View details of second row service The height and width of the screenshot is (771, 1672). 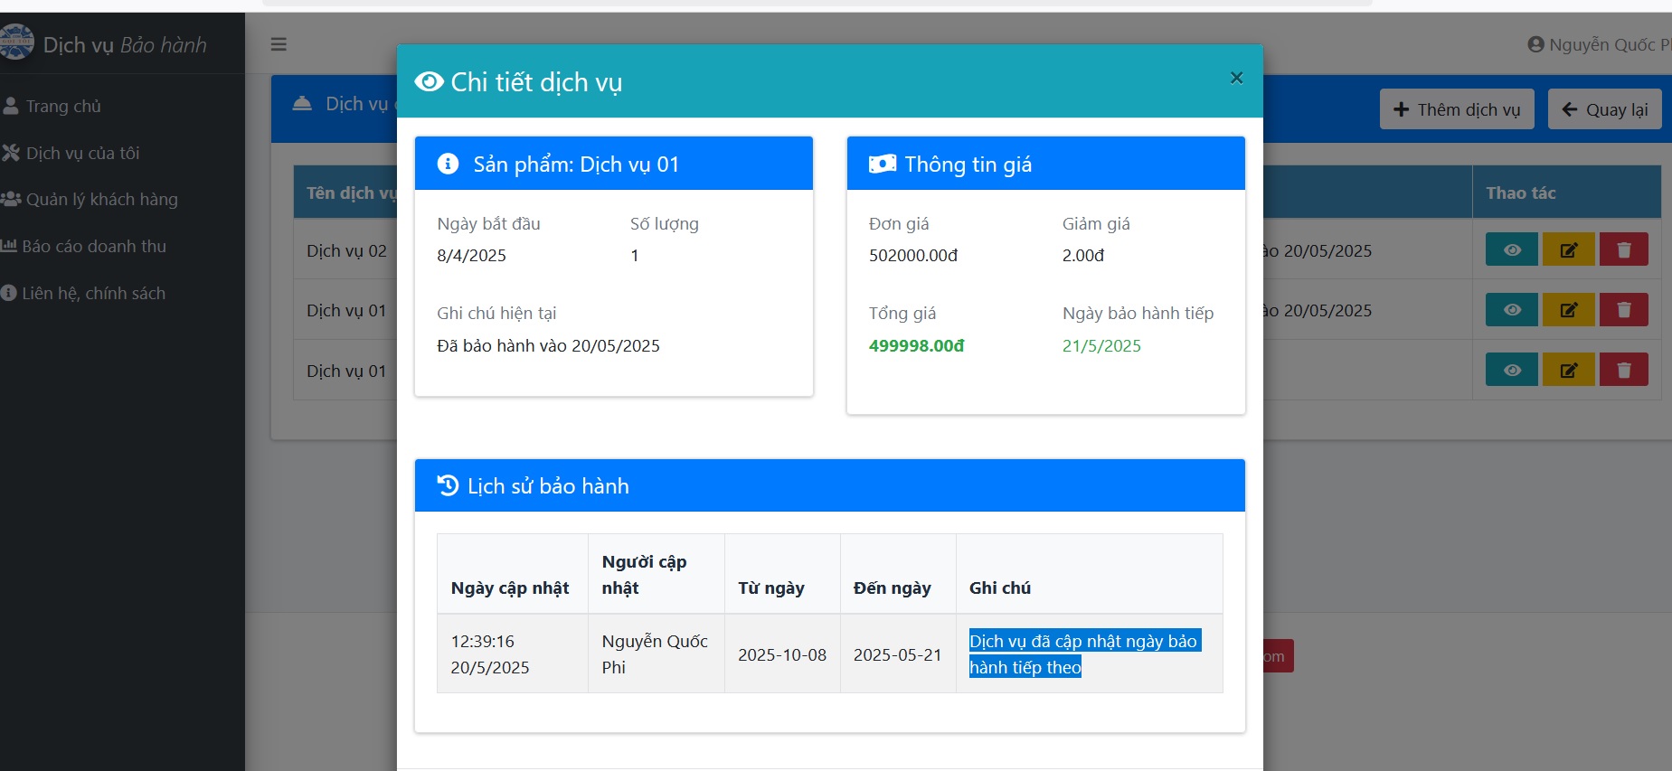(x=1511, y=310)
